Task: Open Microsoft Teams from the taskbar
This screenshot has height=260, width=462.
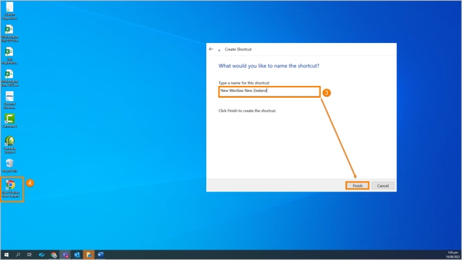Action: pyautogui.click(x=65, y=255)
